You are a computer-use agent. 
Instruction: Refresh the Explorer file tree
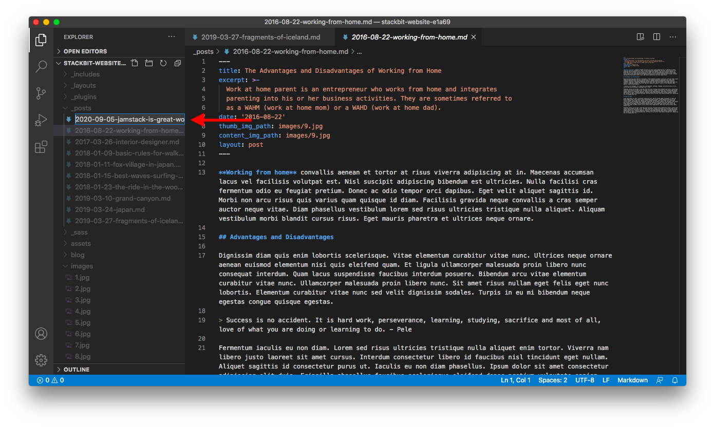pos(163,63)
